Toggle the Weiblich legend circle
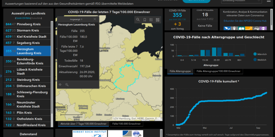The width and height of the screenshot is (275, 137). coord(255,60)
